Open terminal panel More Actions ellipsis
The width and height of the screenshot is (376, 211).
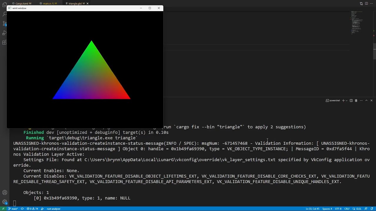click(x=361, y=101)
